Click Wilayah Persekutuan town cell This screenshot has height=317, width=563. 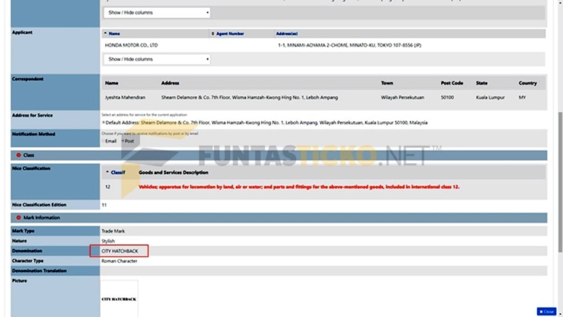coord(402,98)
